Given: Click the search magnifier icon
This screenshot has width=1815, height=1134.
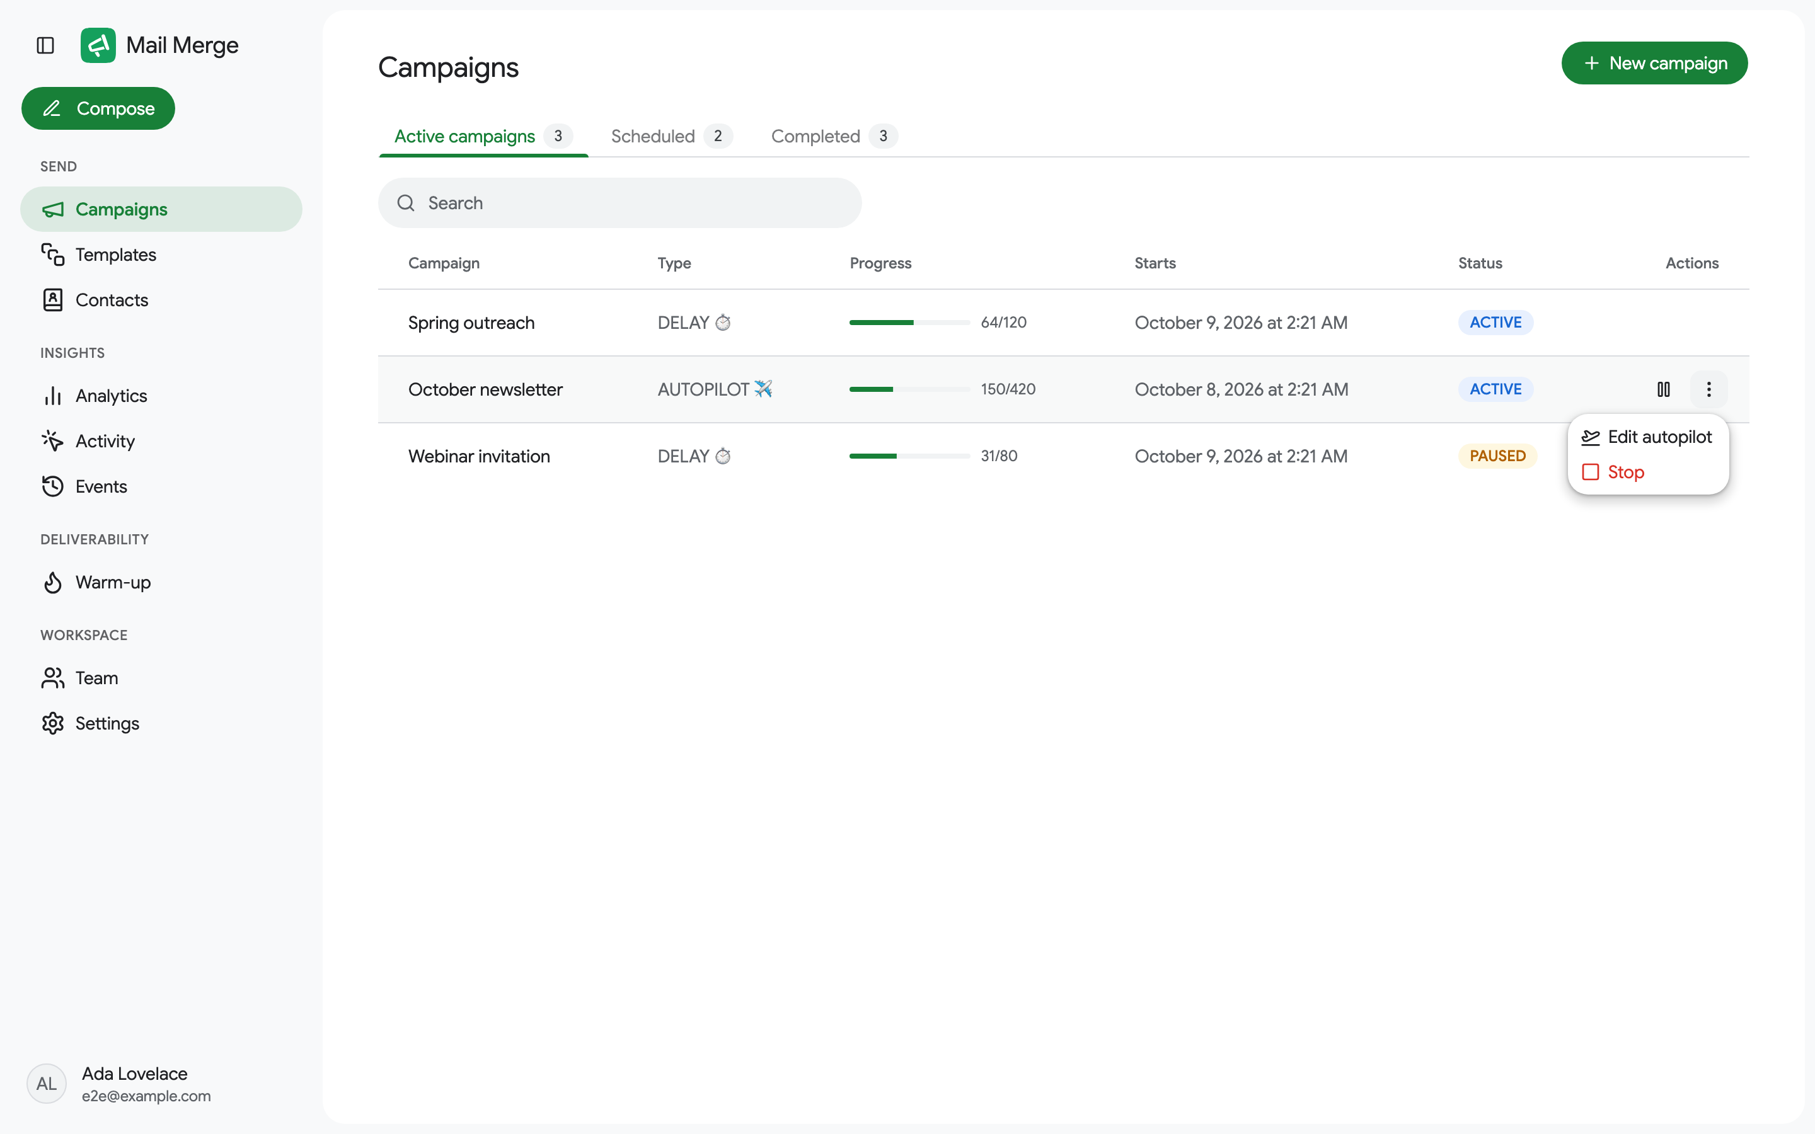Looking at the screenshot, I should [406, 203].
